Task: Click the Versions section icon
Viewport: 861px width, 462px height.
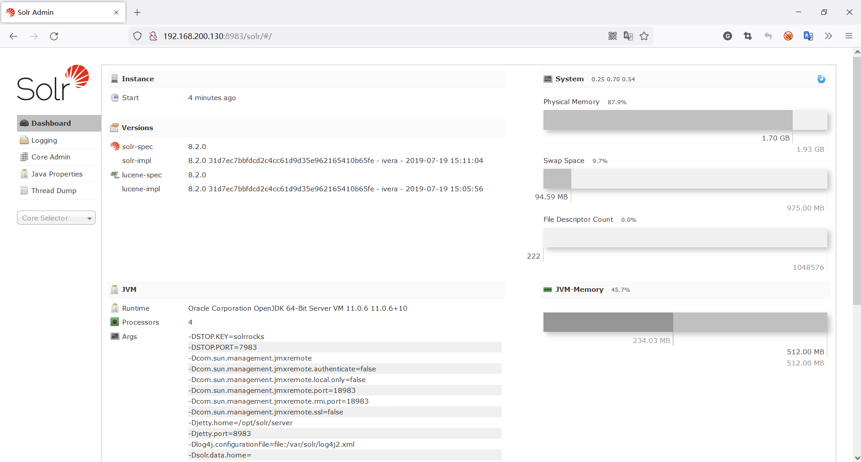Action: tap(115, 128)
